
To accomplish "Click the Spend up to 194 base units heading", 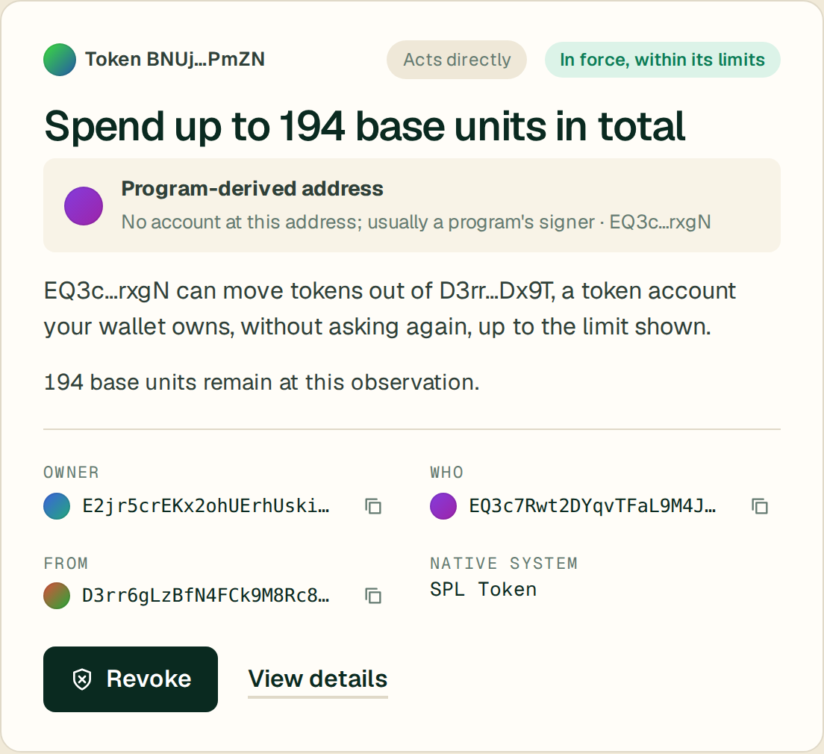I will click(x=365, y=127).
